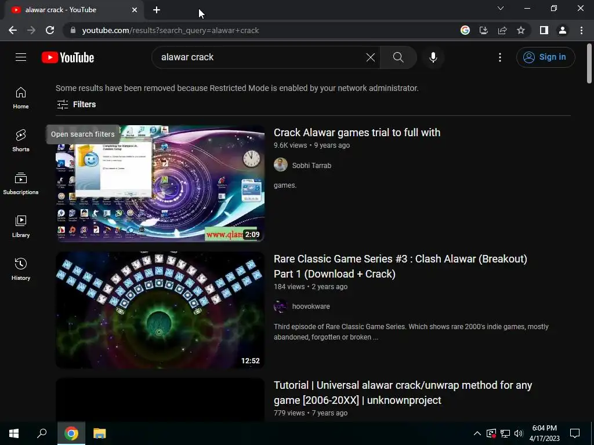Open the Crack Alawar games video thumbnail
Screen dimensions: 594x445
pos(160,184)
